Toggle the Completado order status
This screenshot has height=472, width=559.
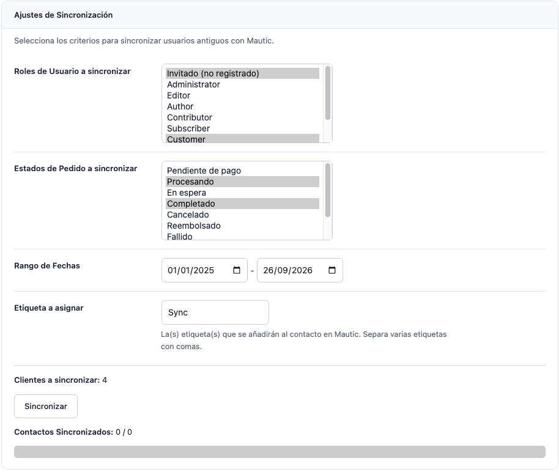(x=242, y=204)
